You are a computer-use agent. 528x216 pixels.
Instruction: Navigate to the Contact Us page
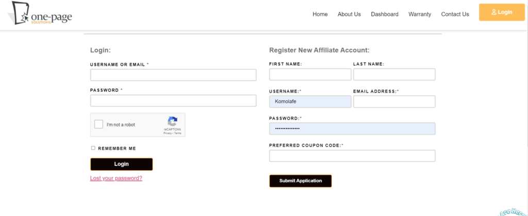point(455,14)
